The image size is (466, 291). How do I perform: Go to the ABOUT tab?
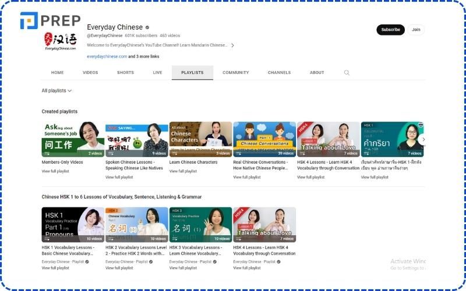[x=317, y=72]
